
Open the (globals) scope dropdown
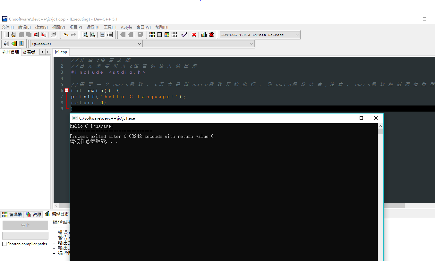click(86, 44)
